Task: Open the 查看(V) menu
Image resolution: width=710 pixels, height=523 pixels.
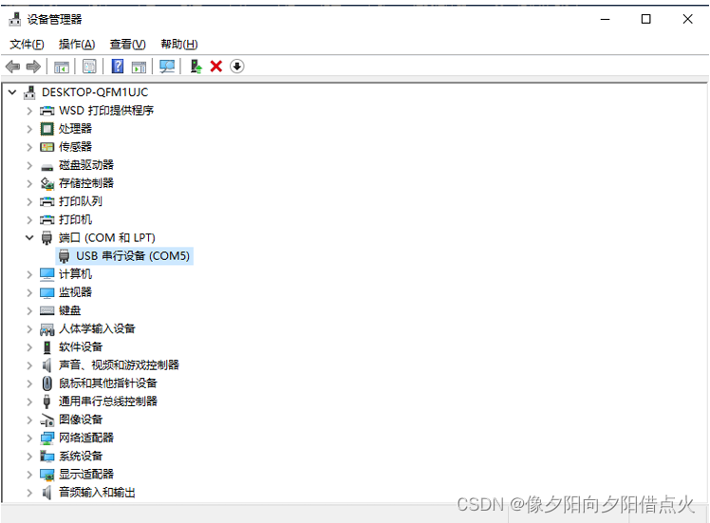Action: tap(128, 45)
